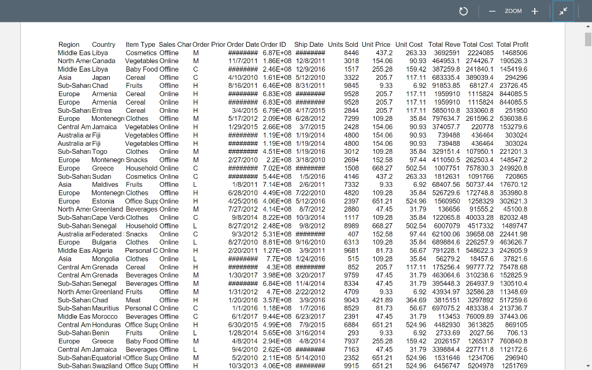Click the ship date 4/17/2015
Viewport: 592px width, 370px height.
(x=310, y=110)
